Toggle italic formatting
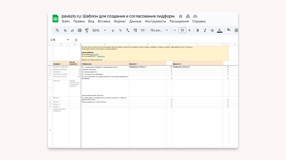 [205, 30]
